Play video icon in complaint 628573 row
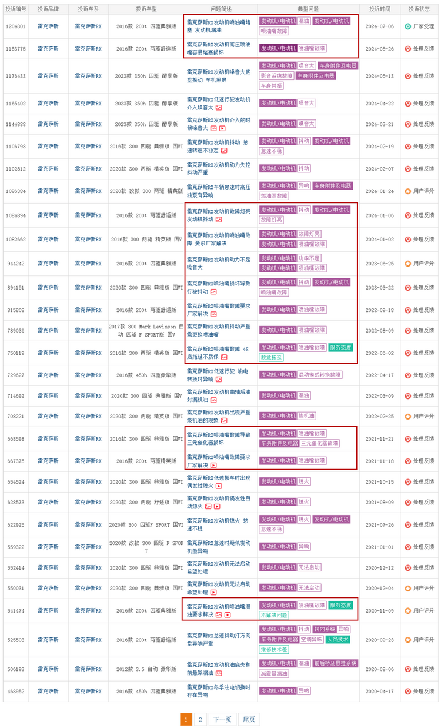441x728 pixels. (217, 506)
